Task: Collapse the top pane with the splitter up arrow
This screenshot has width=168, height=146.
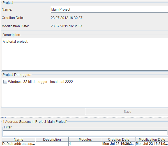Action: click(x=2, y=118)
